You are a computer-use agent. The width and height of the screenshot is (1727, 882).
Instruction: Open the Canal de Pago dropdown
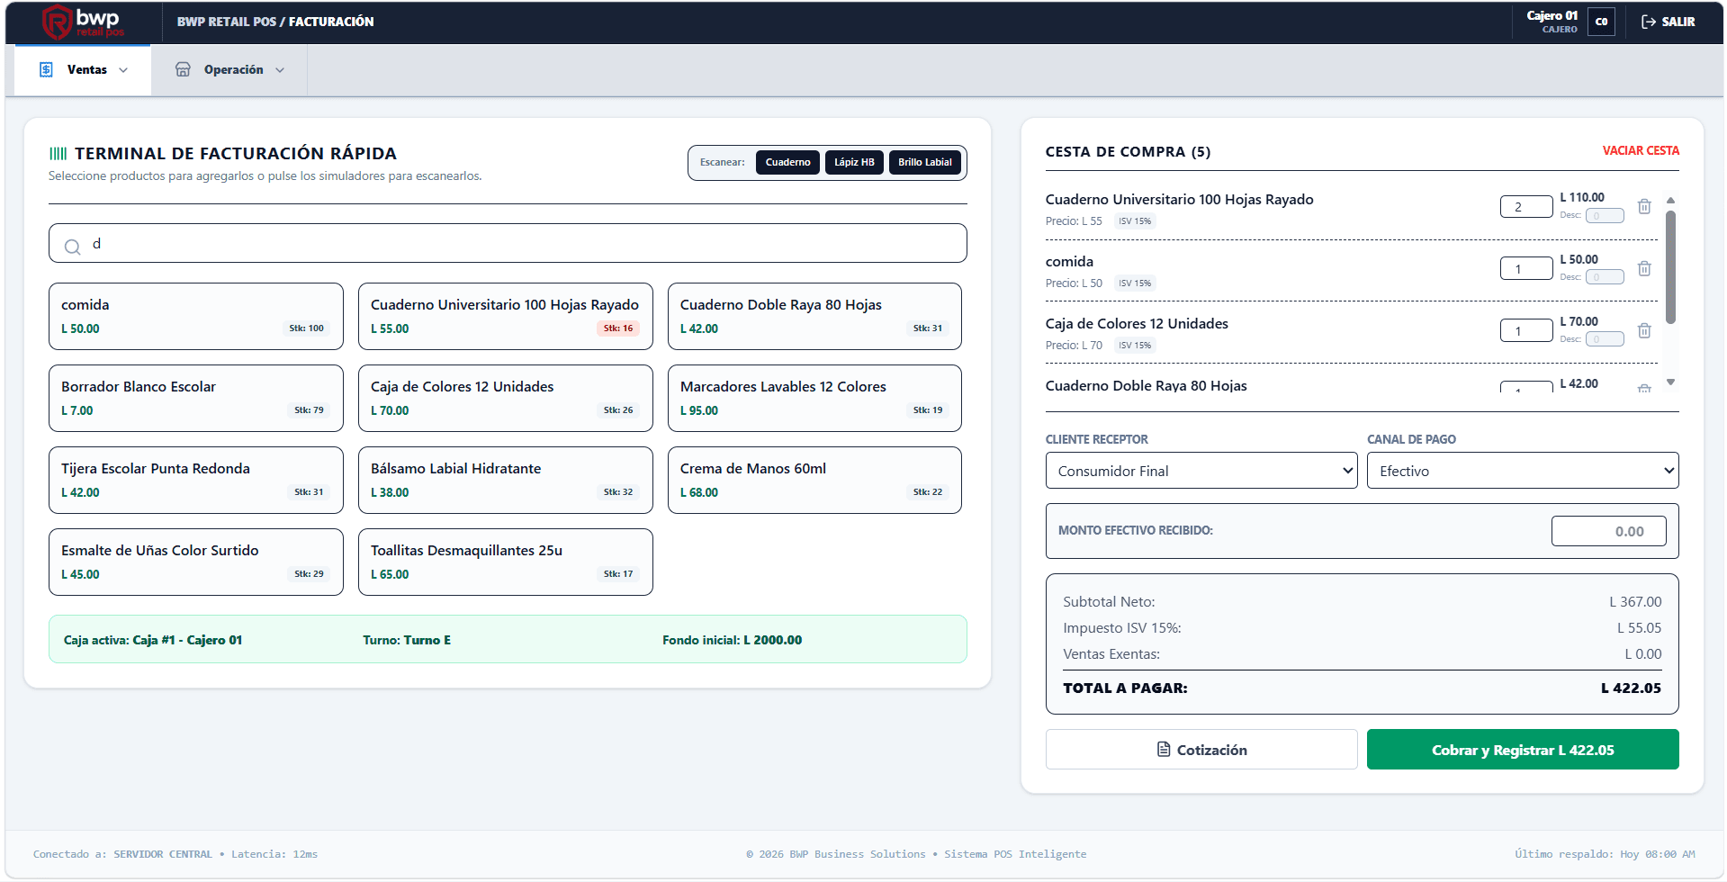tap(1522, 471)
